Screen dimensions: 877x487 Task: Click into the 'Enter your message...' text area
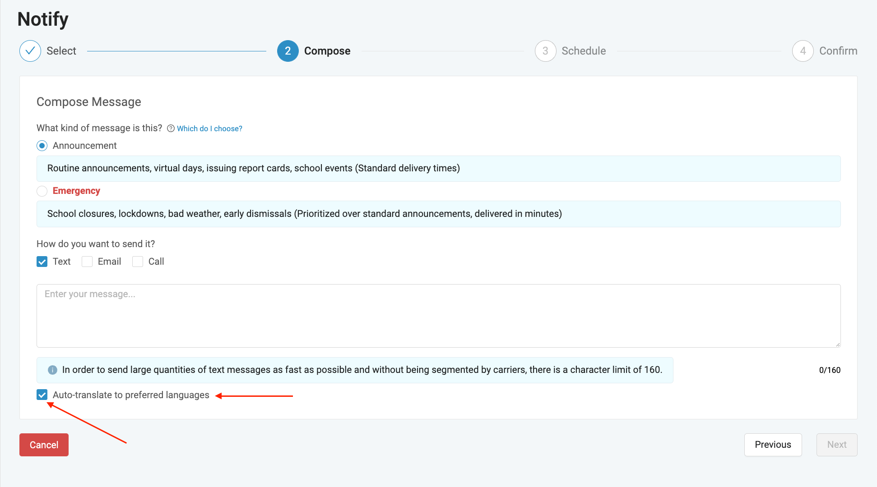438,316
